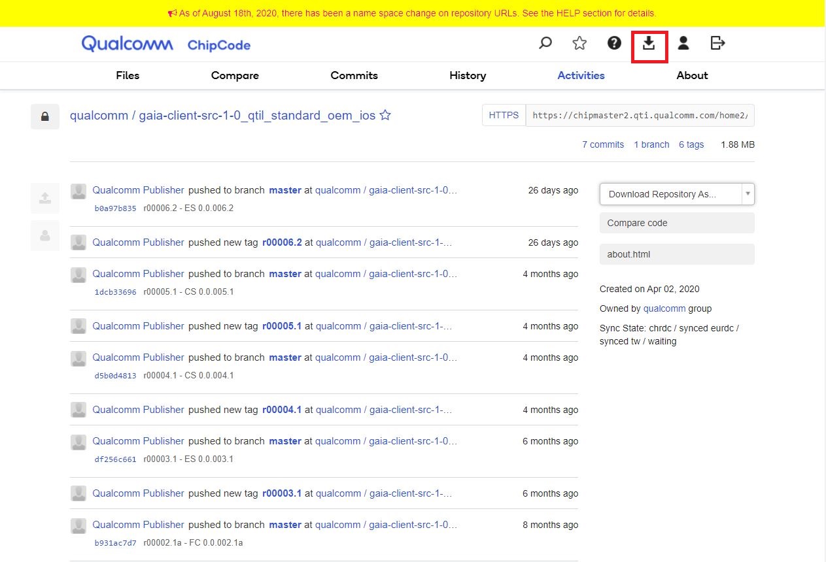The width and height of the screenshot is (826, 562).
Task: Open the qualcomm group link under Owned by
Action: coord(664,308)
